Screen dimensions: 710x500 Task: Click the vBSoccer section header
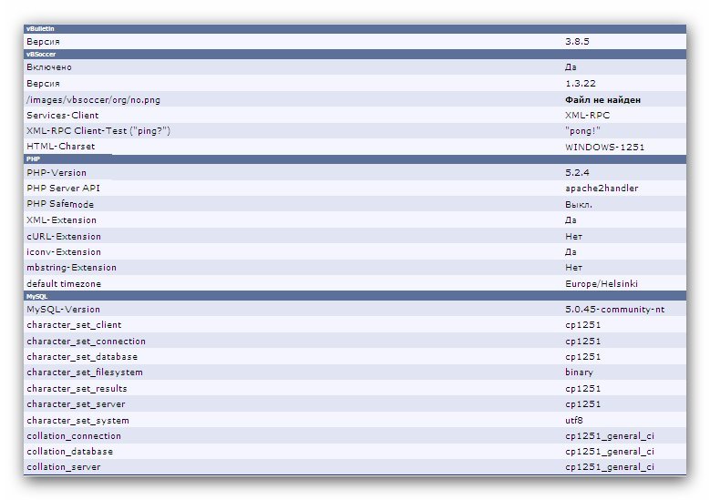click(41, 55)
